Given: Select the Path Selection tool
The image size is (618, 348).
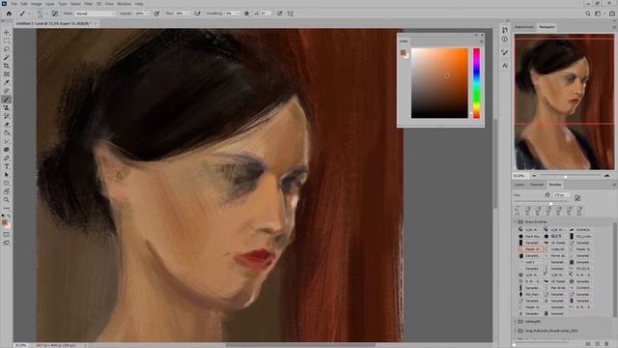Looking at the screenshot, I should point(7,175).
